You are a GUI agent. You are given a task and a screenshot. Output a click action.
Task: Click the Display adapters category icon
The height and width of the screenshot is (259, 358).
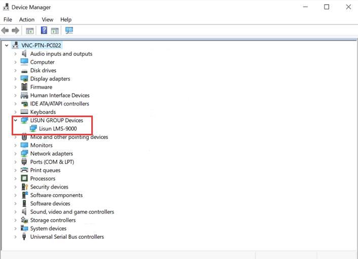(24, 79)
